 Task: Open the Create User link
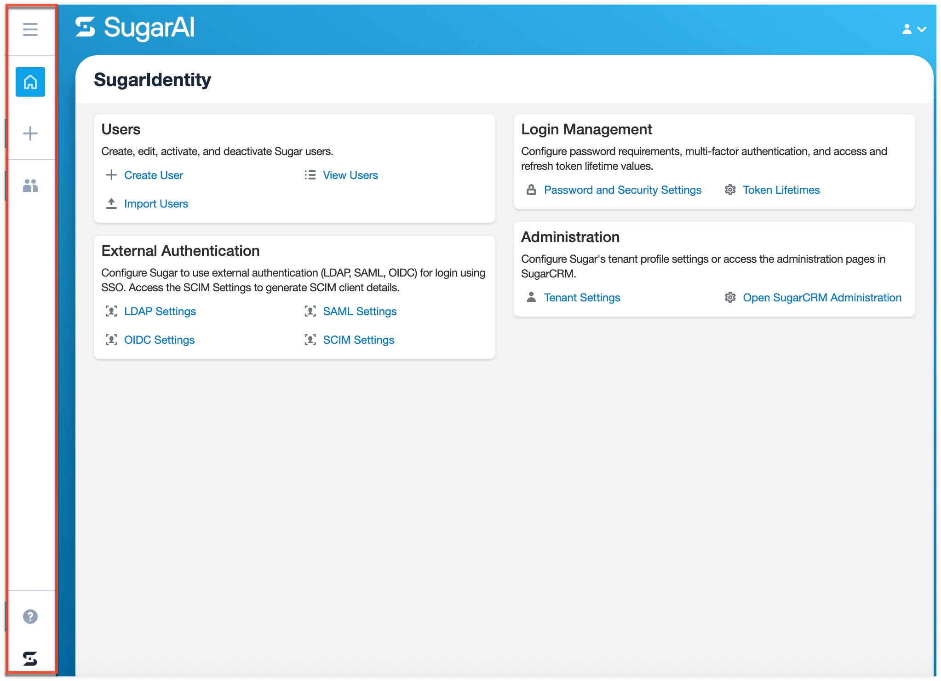[x=154, y=175]
